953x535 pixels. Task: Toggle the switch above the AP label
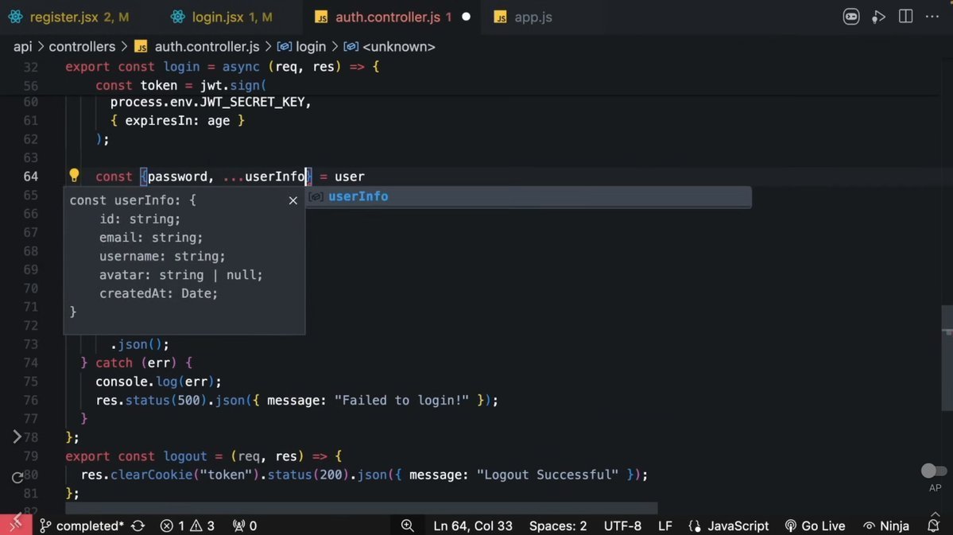tap(934, 471)
